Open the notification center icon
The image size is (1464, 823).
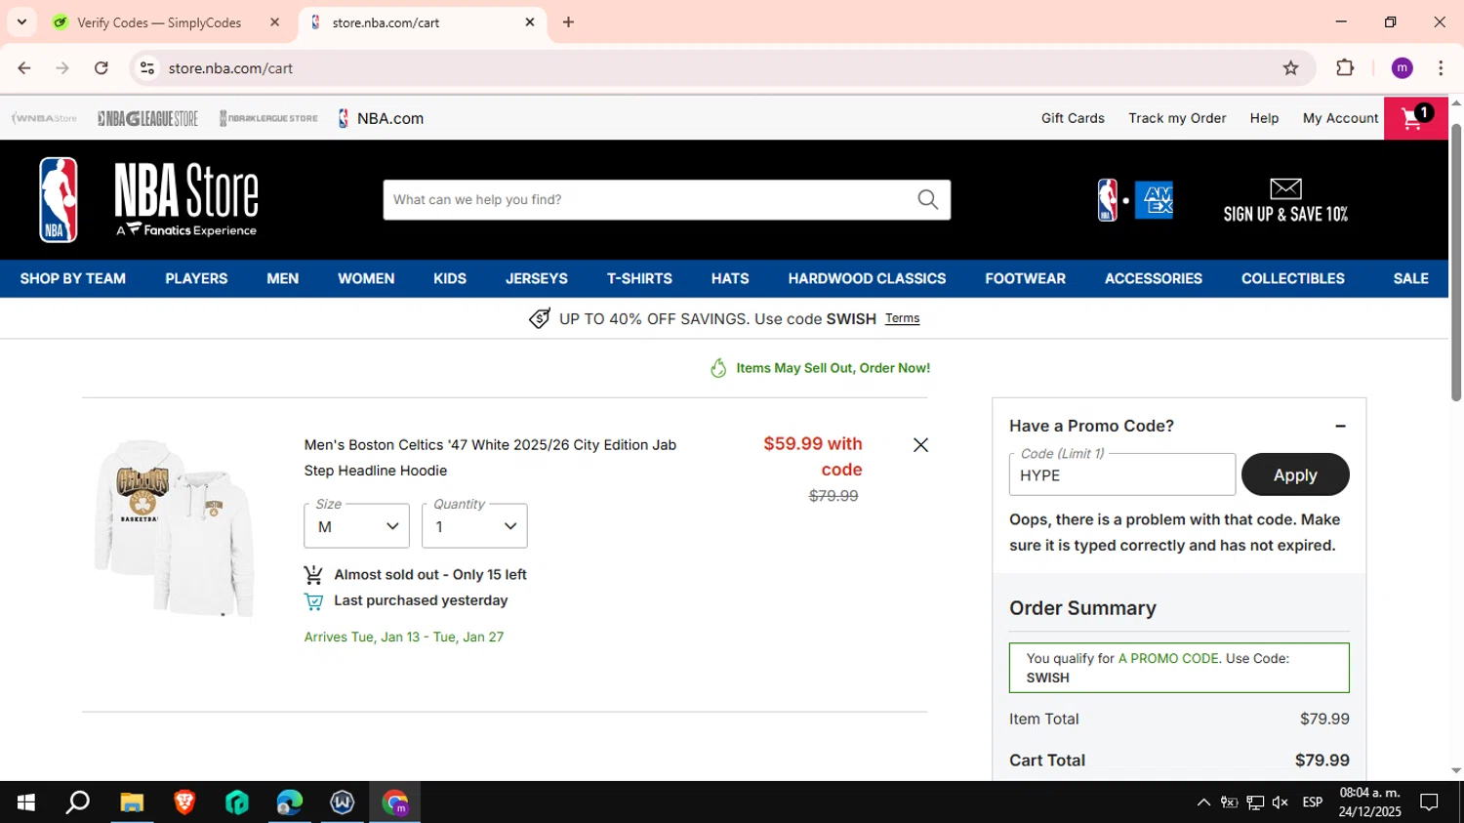click(x=1429, y=802)
